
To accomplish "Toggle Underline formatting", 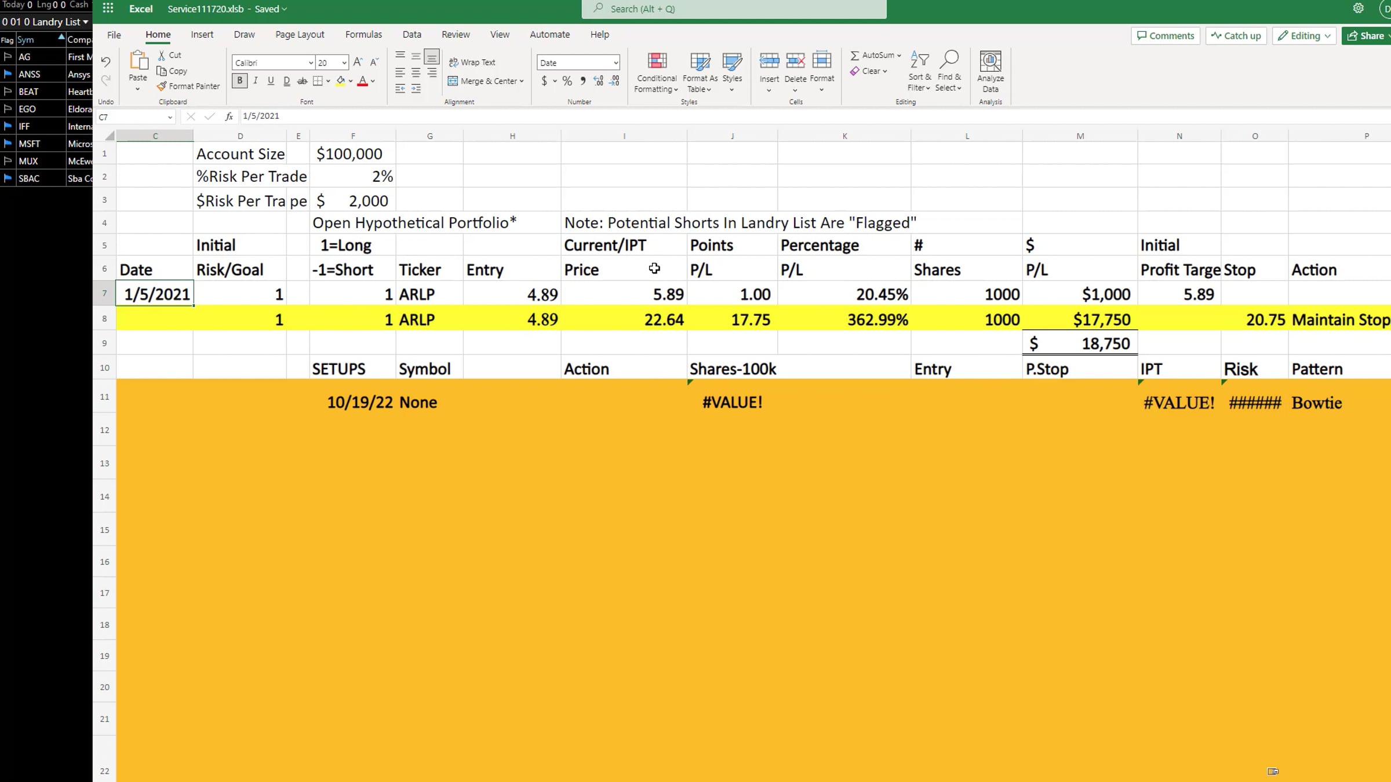I will tap(271, 81).
